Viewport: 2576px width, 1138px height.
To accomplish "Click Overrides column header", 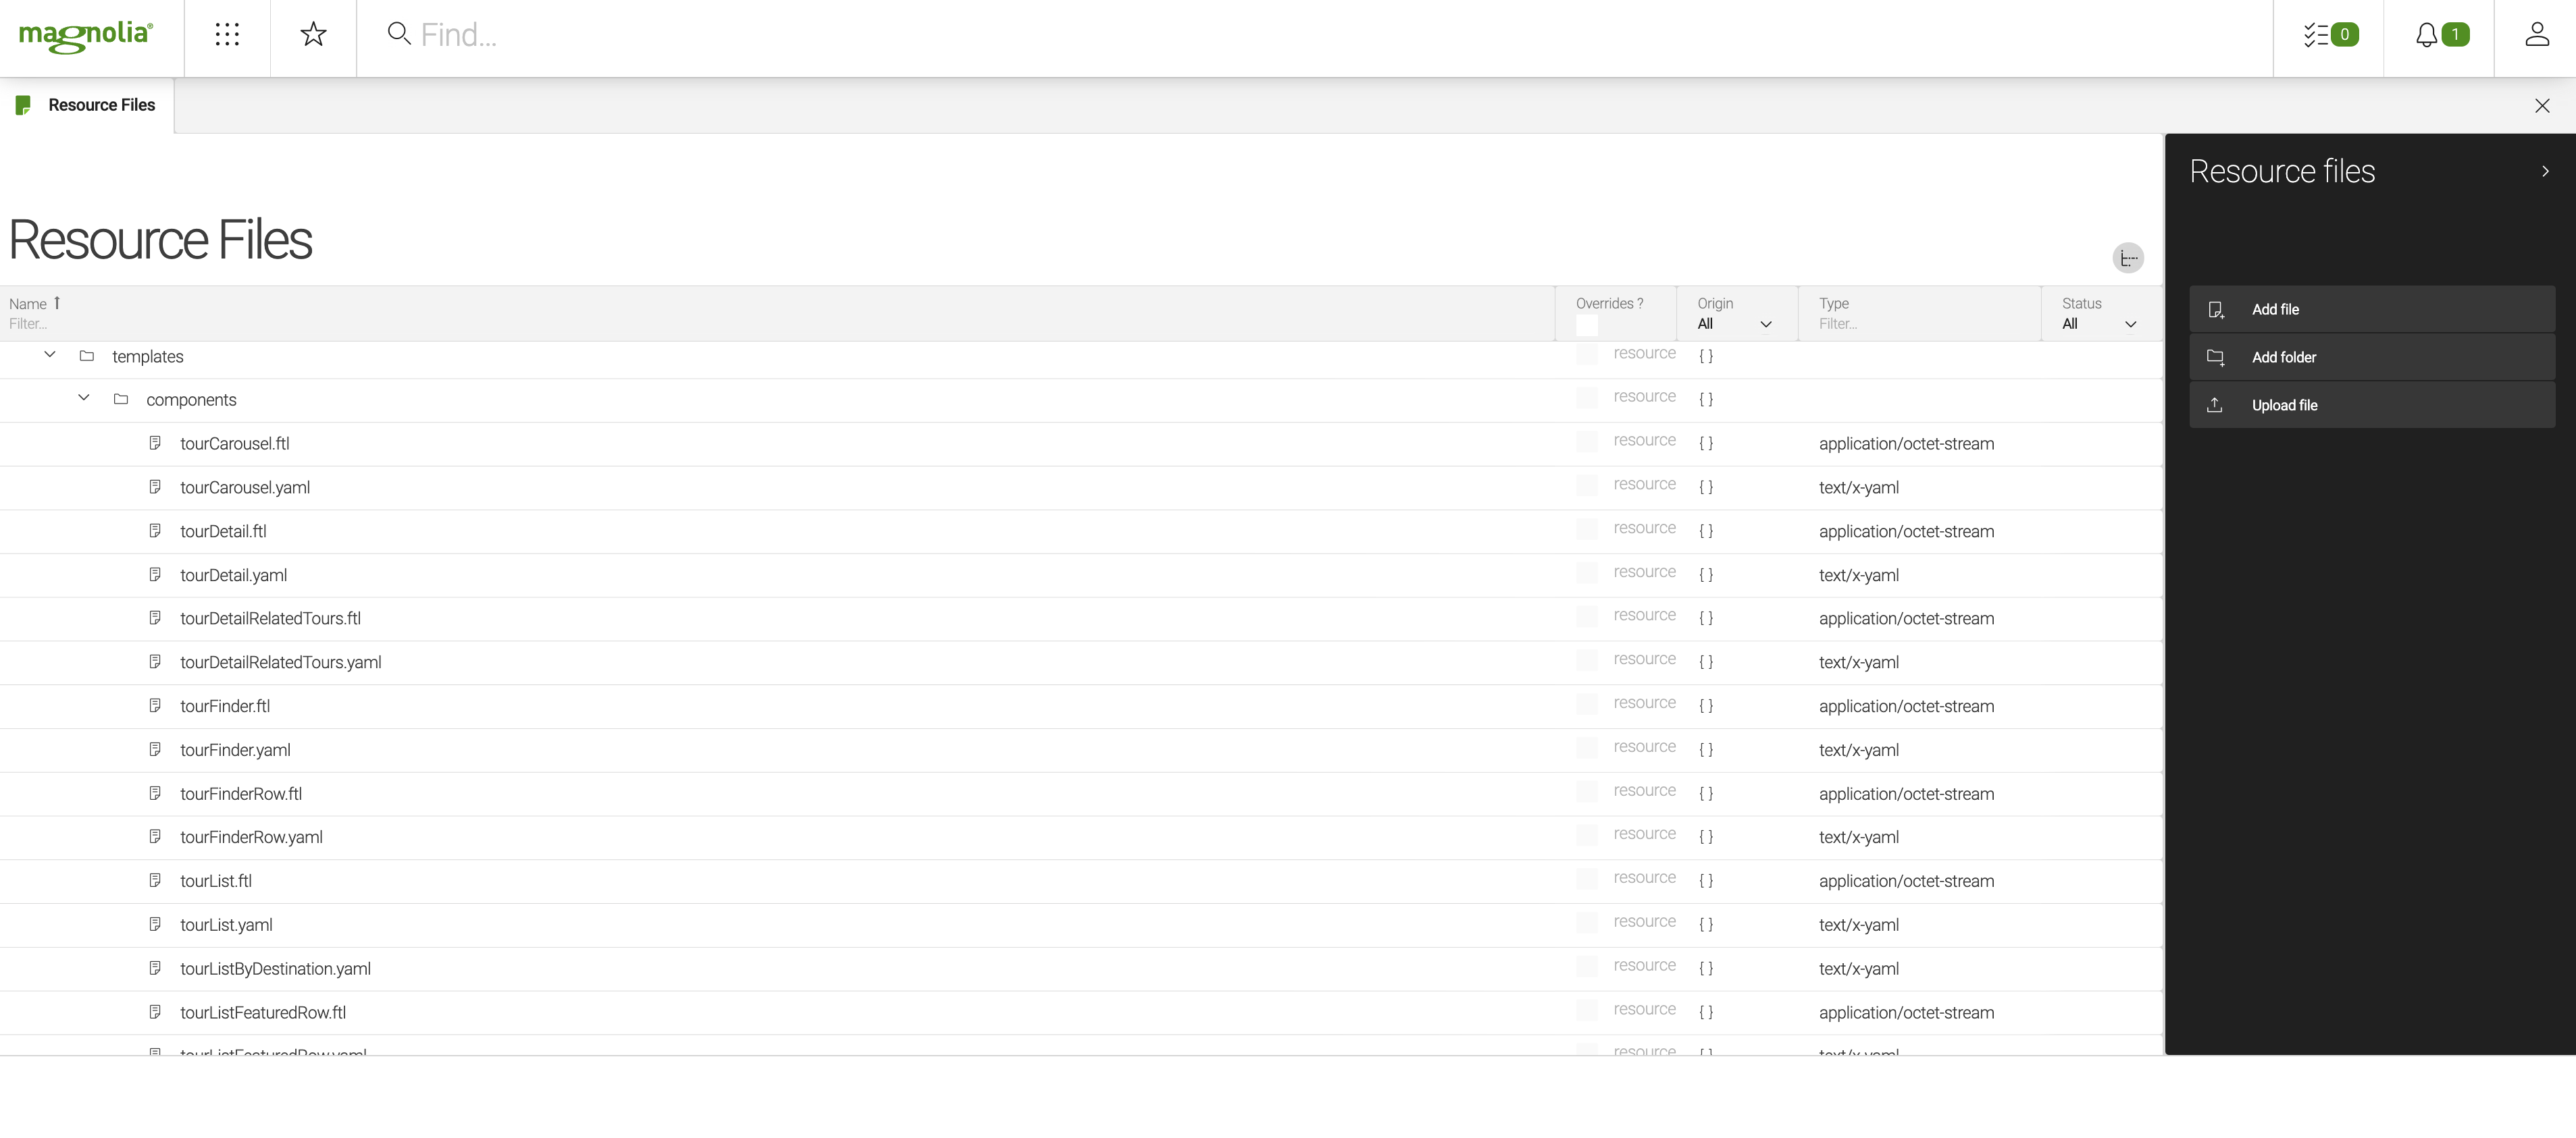I will (x=1609, y=303).
